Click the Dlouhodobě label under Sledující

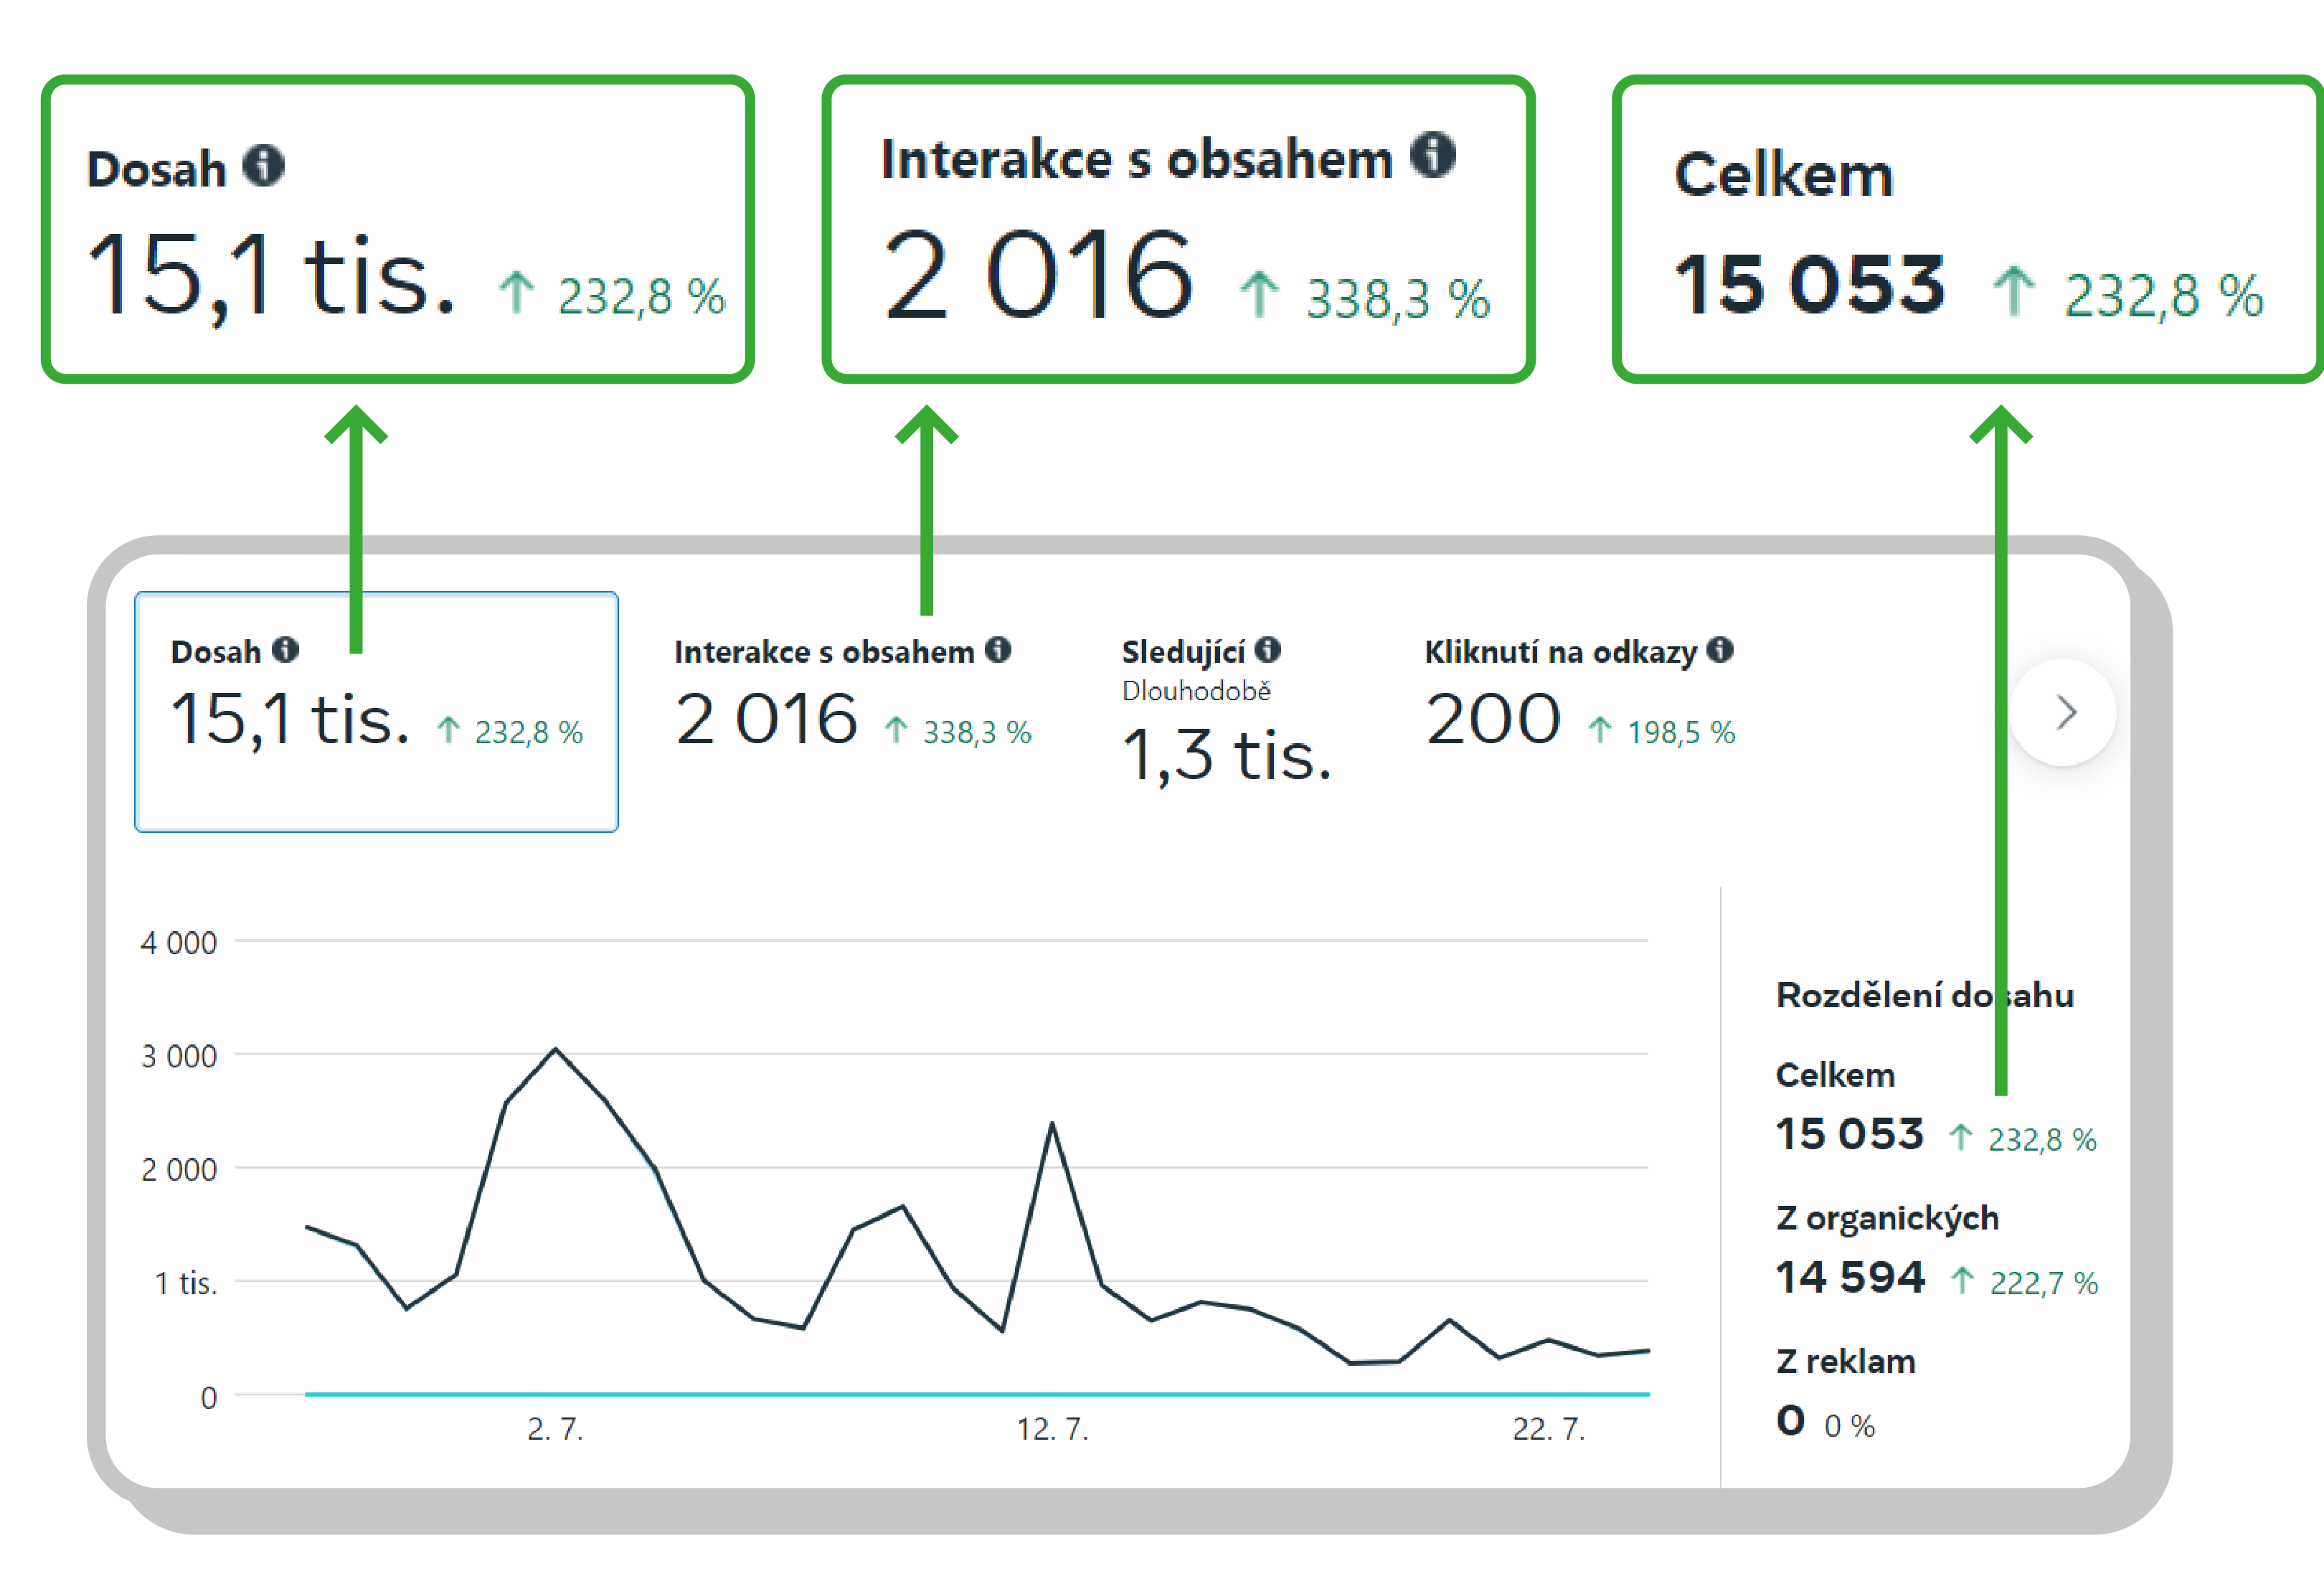1196,691
